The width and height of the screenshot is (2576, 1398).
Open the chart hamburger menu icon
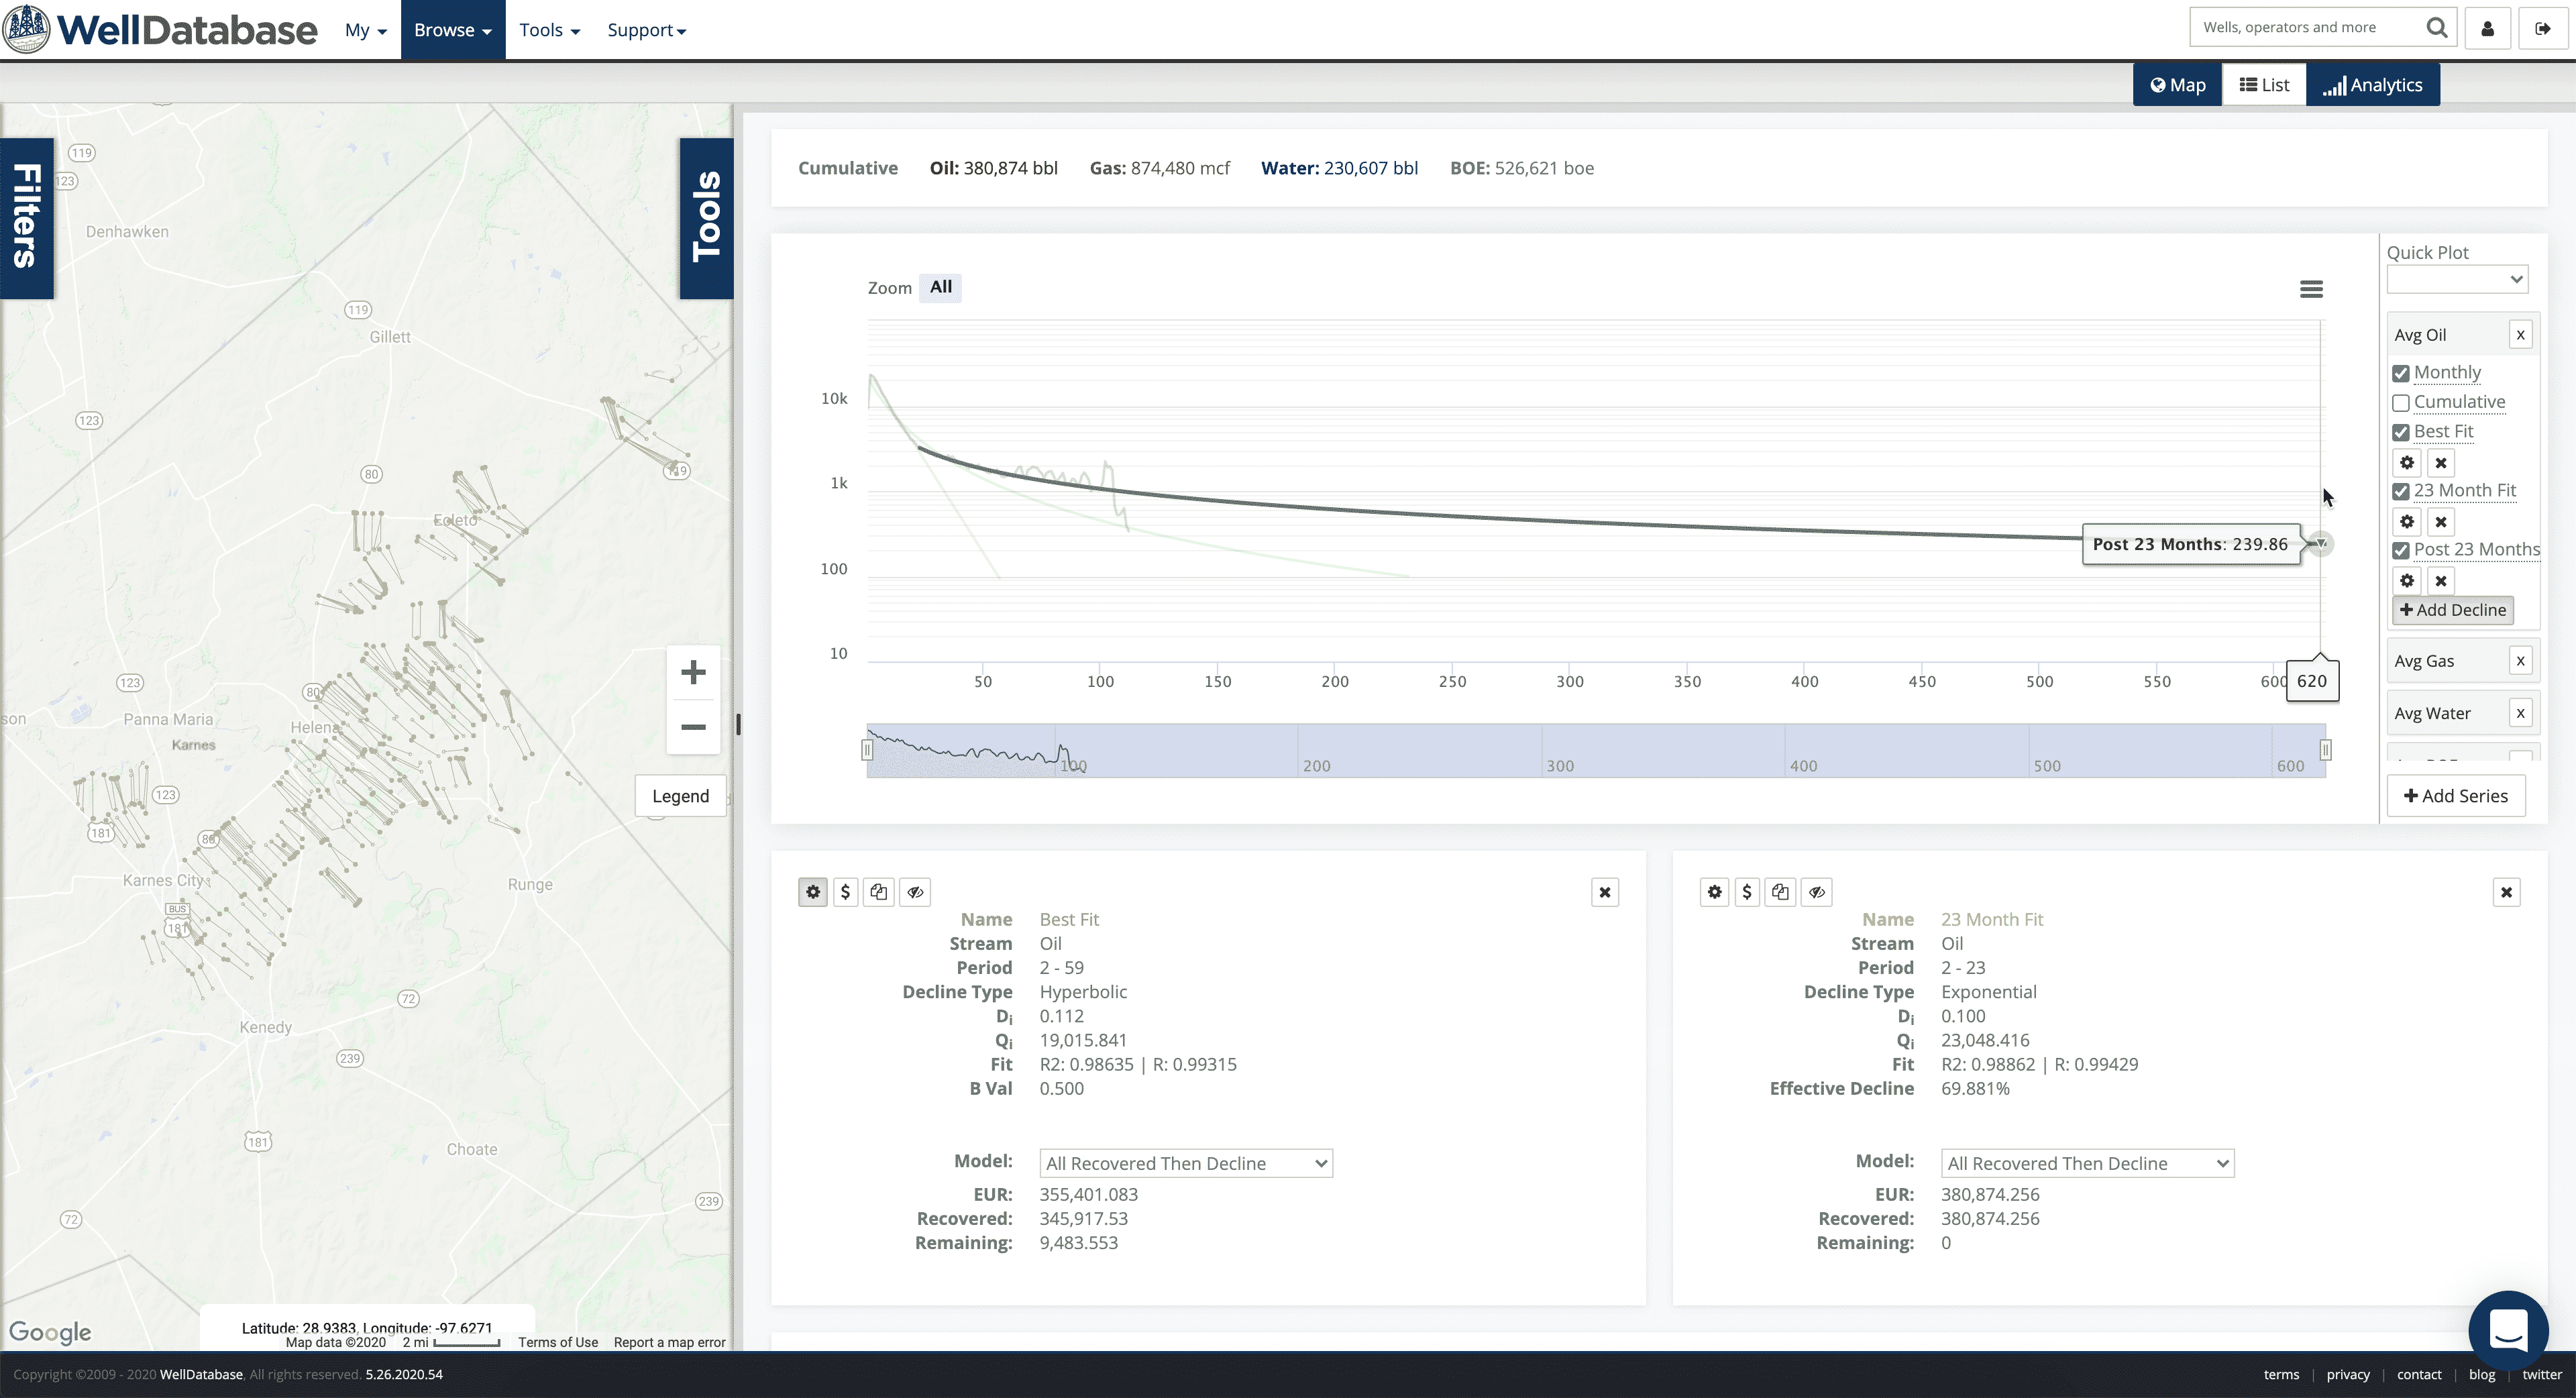click(x=2311, y=289)
